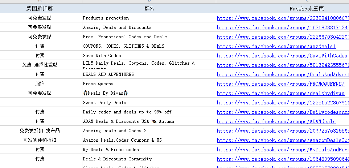Select cell 'Free Promotional Codes and Deals'

coord(149,36)
